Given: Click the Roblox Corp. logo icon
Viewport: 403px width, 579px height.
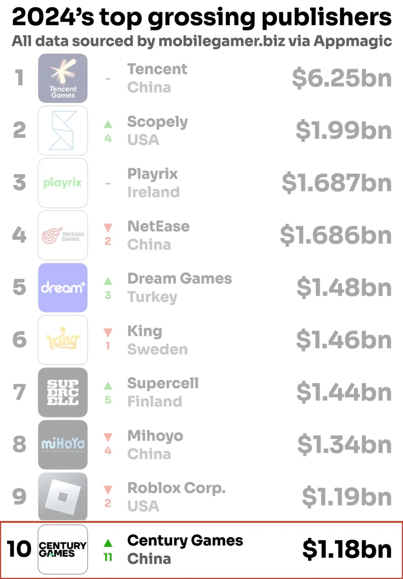Looking at the screenshot, I should [x=63, y=497].
